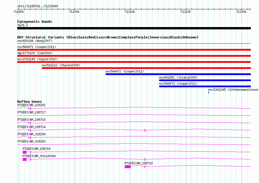Select the small blue esv3342245 variant mark
This screenshot has width=259, height=183.
(209, 93)
